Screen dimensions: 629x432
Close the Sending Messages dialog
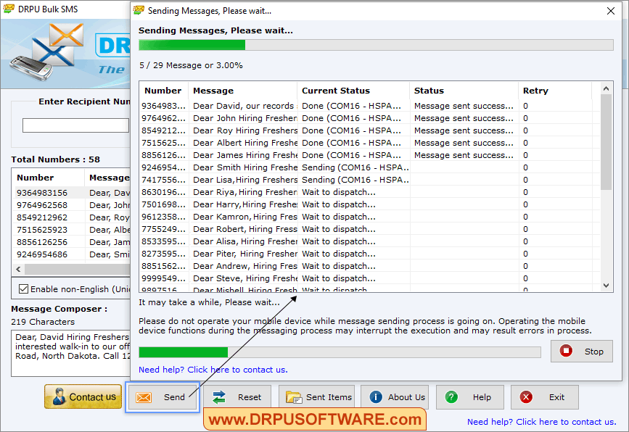click(x=611, y=11)
